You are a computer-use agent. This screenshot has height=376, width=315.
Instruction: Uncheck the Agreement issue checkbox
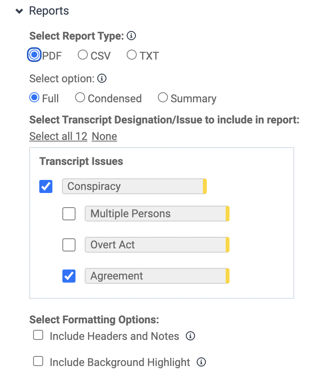tap(69, 276)
